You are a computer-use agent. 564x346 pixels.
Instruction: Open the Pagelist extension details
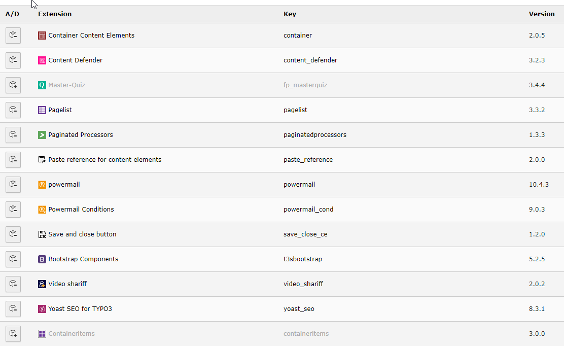tap(60, 110)
